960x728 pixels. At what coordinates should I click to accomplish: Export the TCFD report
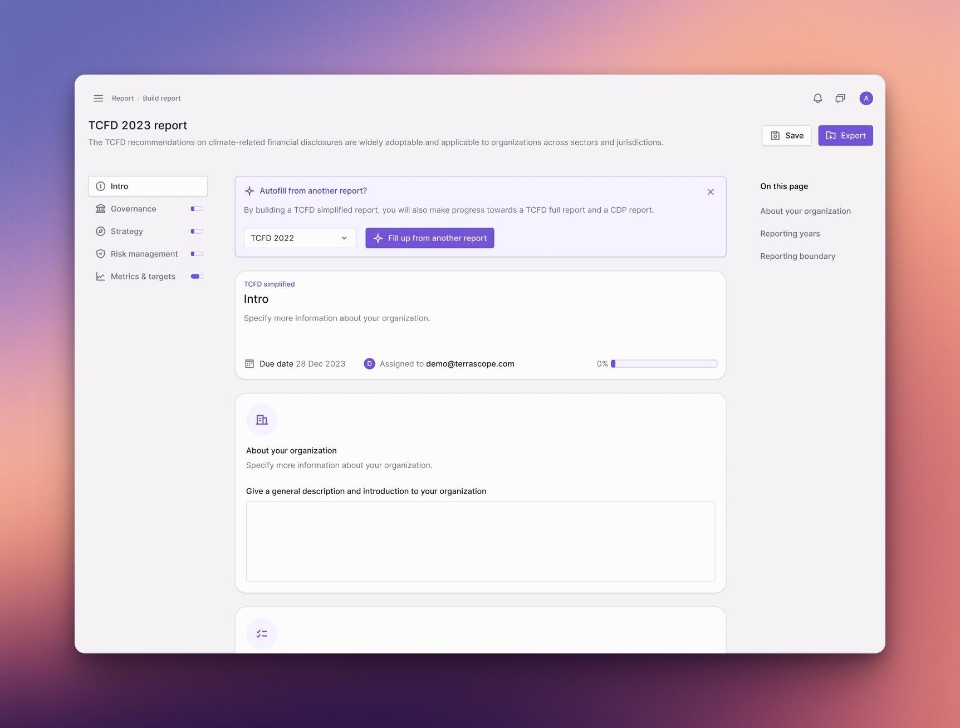click(845, 136)
